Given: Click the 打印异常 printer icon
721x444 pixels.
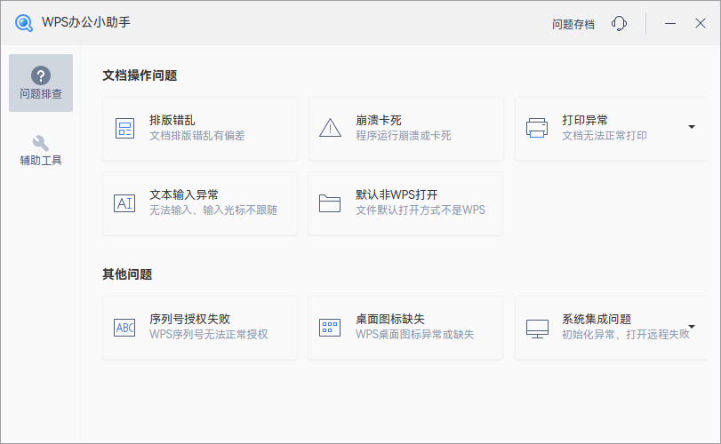Looking at the screenshot, I should tap(537, 128).
